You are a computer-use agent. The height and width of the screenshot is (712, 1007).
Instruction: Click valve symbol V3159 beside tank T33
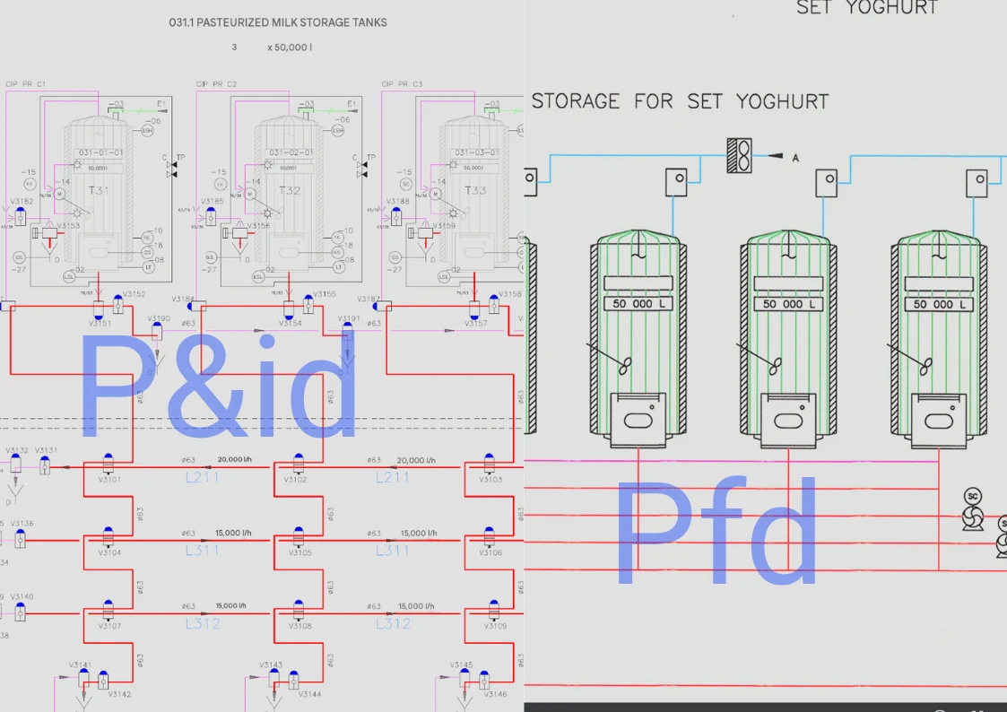422,234
